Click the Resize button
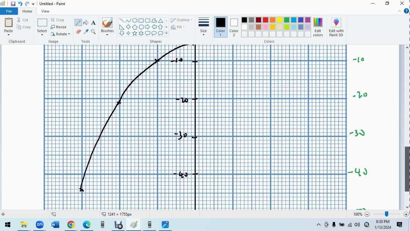The width and height of the screenshot is (410, 231). pyautogui.click(x=59, y=27)
